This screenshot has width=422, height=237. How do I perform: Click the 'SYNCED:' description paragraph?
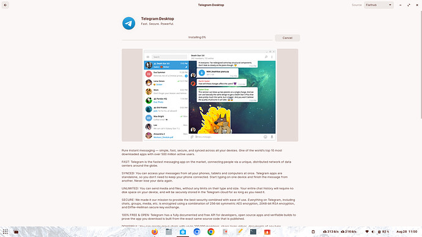[x=204, y=177]
